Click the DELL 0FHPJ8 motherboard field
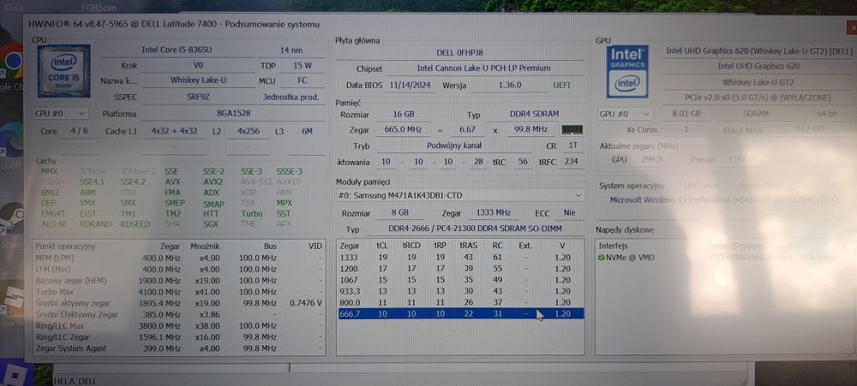 coord(459,53)
